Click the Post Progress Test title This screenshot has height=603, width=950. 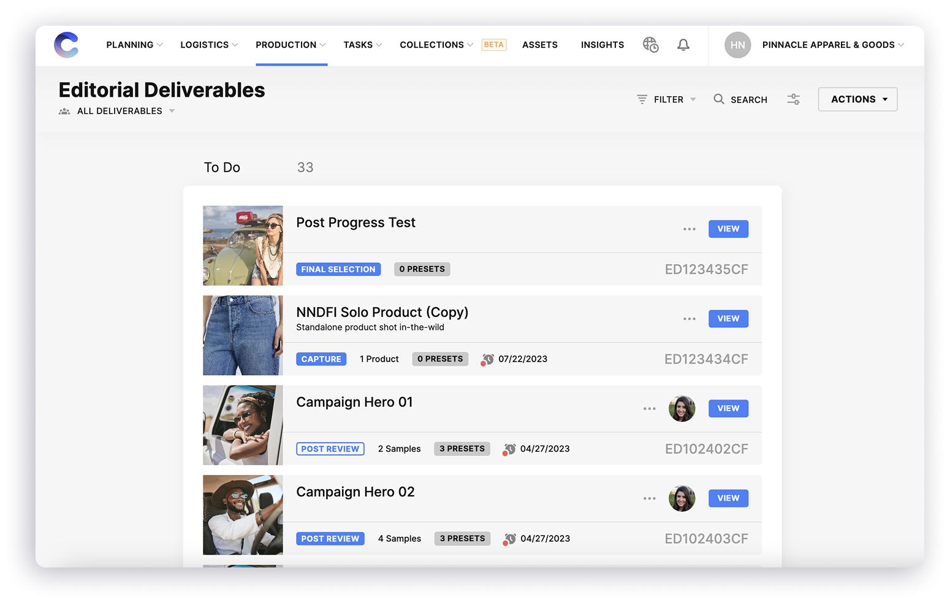coord(355,222)
